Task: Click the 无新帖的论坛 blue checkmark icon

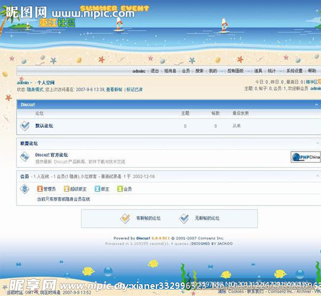Action: pos(184,218)
